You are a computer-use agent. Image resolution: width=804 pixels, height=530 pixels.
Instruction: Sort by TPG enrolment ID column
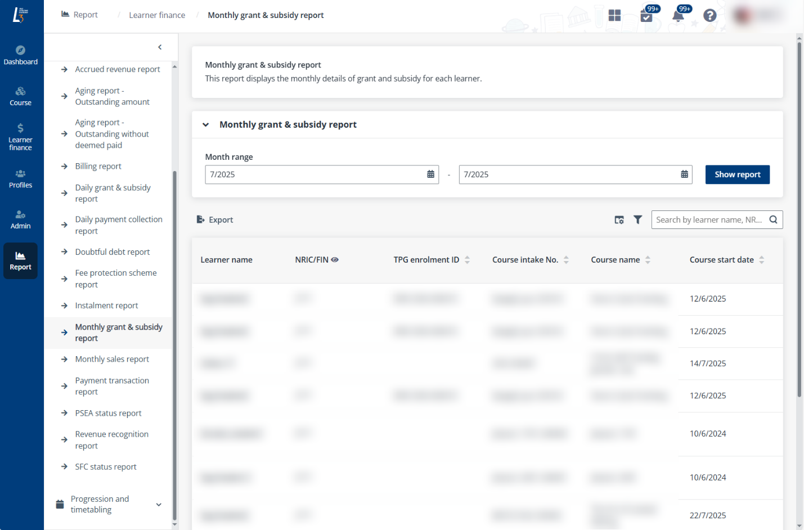(467, 260)
